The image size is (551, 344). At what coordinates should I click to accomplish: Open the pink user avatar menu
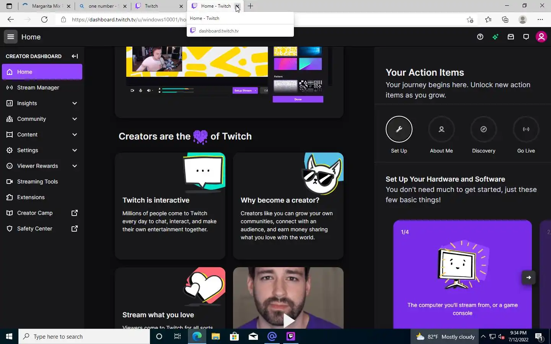[x=541, y=37]
